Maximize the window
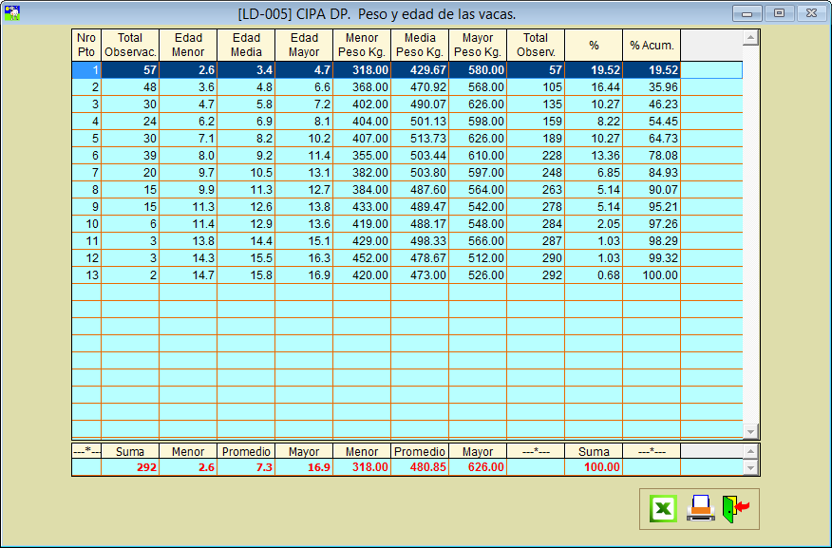Viewport: 832px width, 548px height. click(779, 13)
